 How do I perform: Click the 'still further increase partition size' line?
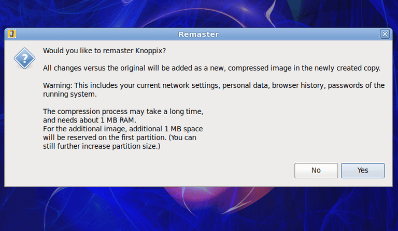coord(102,147)
